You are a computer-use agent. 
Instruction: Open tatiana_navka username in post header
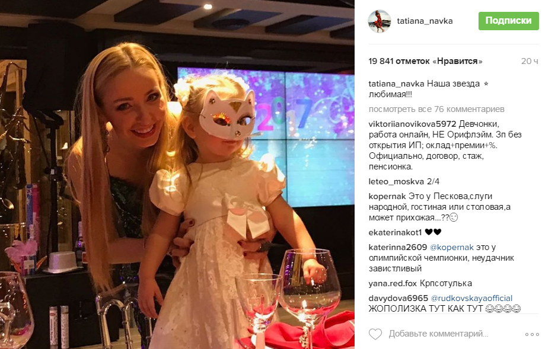425,21
